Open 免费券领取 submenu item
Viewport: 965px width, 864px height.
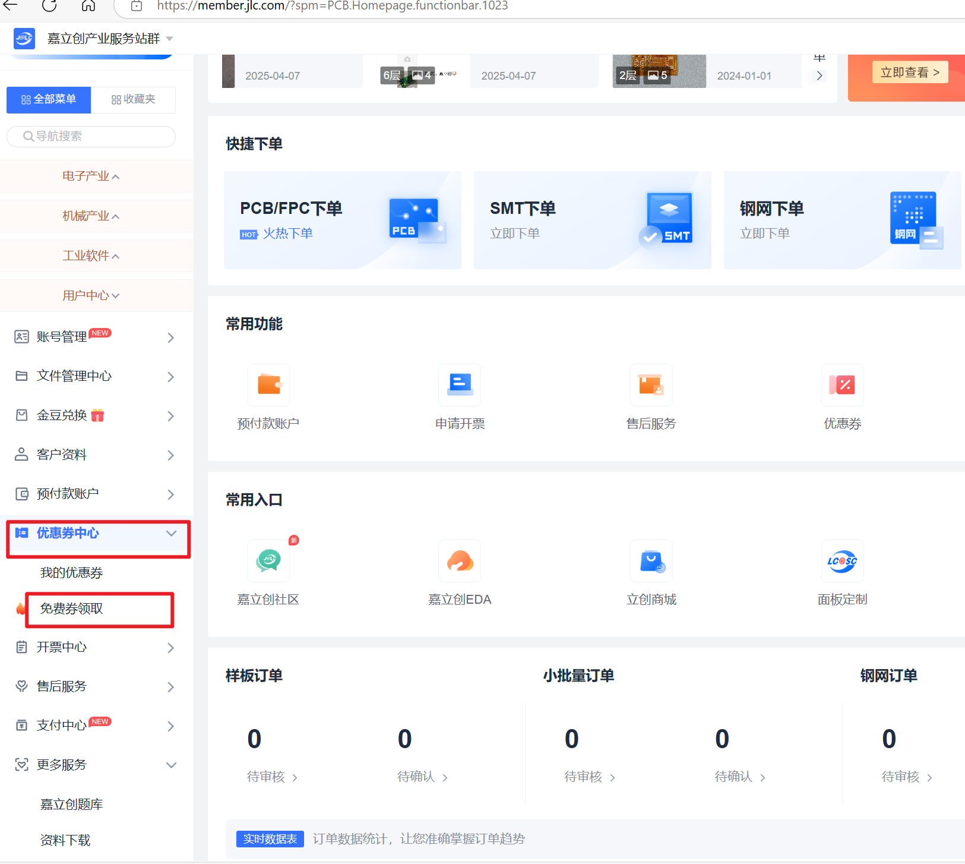tap(71, 608)
